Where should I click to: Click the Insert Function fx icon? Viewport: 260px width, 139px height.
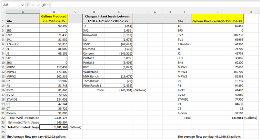tap(44, 5)
